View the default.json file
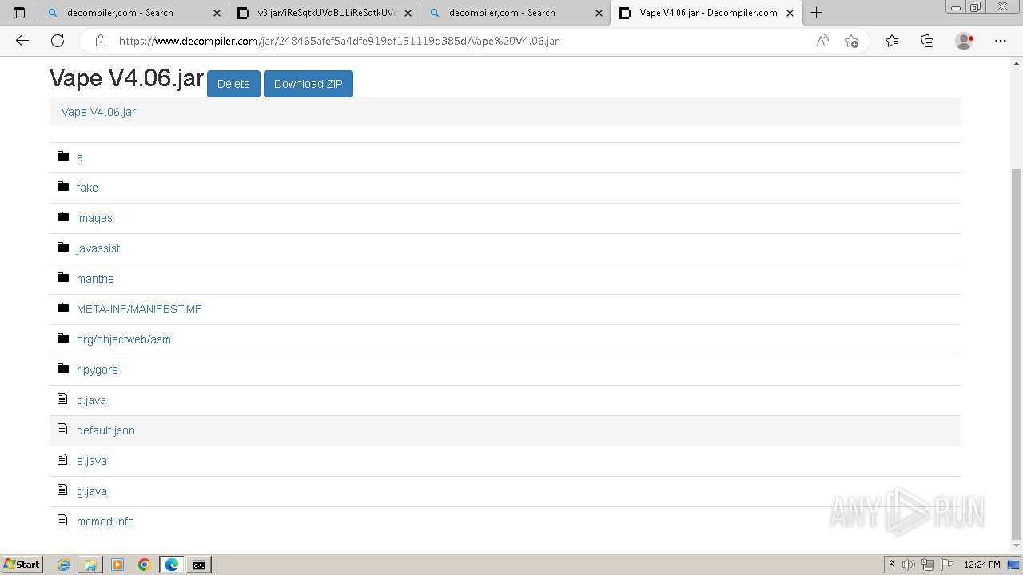The width and height of the screenshot is (1023, 575). click(105, 430)
